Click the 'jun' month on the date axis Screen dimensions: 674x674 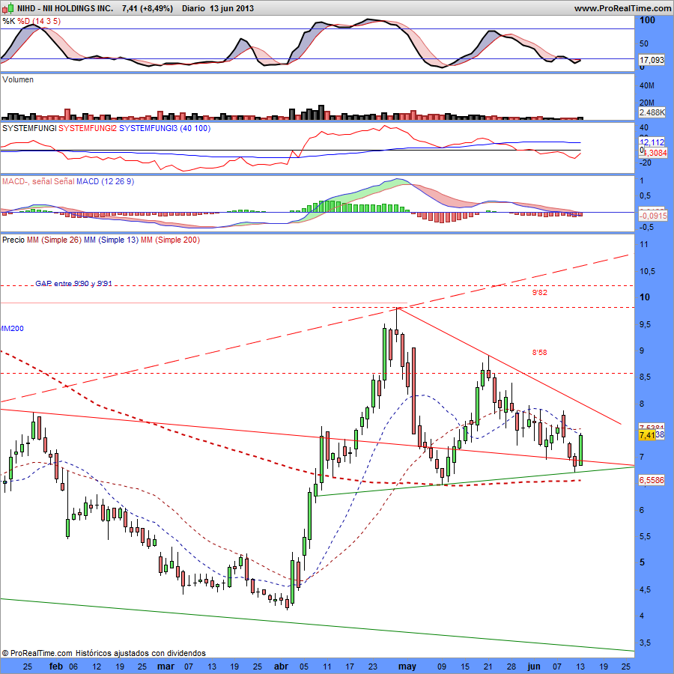click(534, 667)
